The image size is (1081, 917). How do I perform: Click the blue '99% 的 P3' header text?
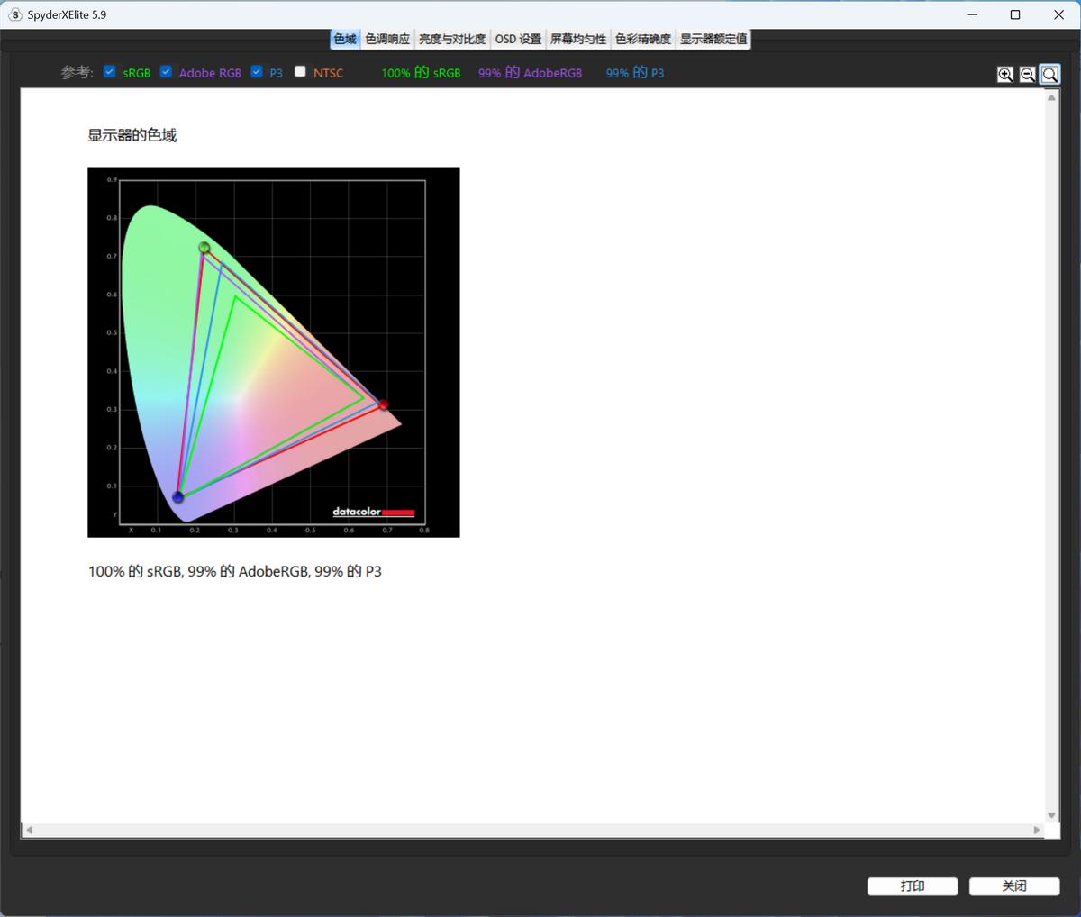click(635, 73)
